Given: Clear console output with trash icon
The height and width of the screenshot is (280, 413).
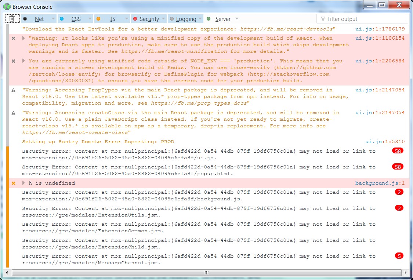Looking at the screenshot, I should 12,19.
